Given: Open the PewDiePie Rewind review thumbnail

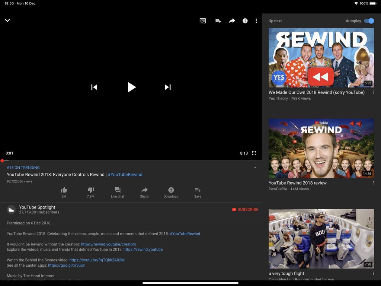Looking at the screenshot, I should (321, 148).
